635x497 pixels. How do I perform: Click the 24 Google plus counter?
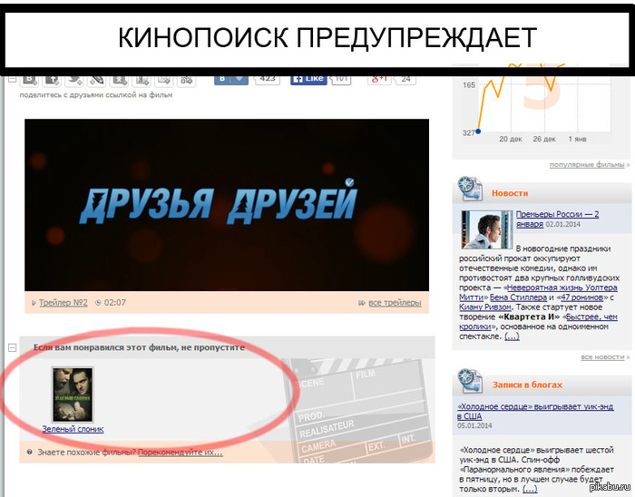pos(405,79)
